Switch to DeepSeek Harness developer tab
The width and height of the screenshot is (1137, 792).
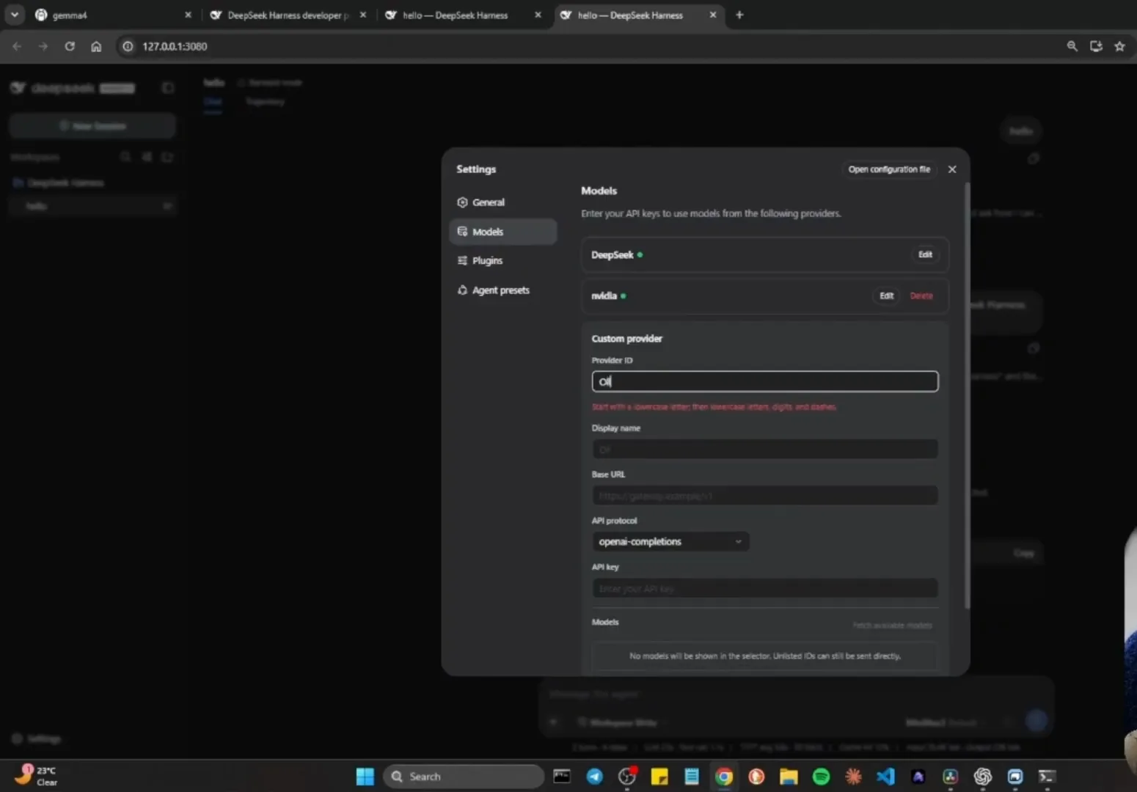288,15
